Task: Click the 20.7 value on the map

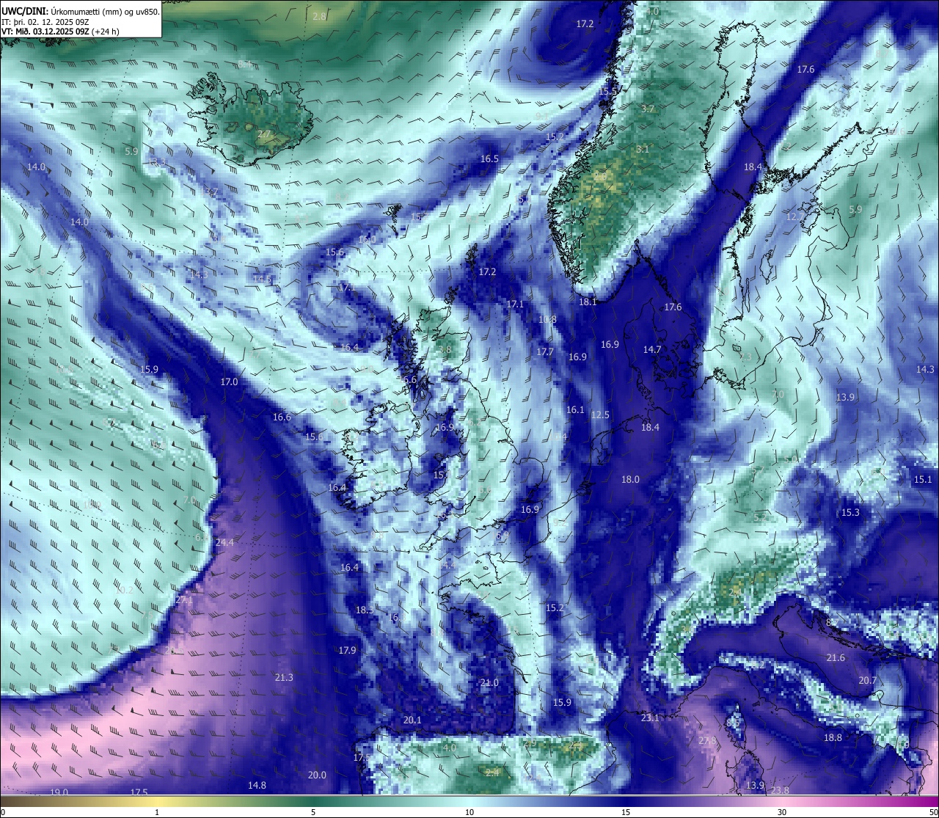Action: coord(867,680)
